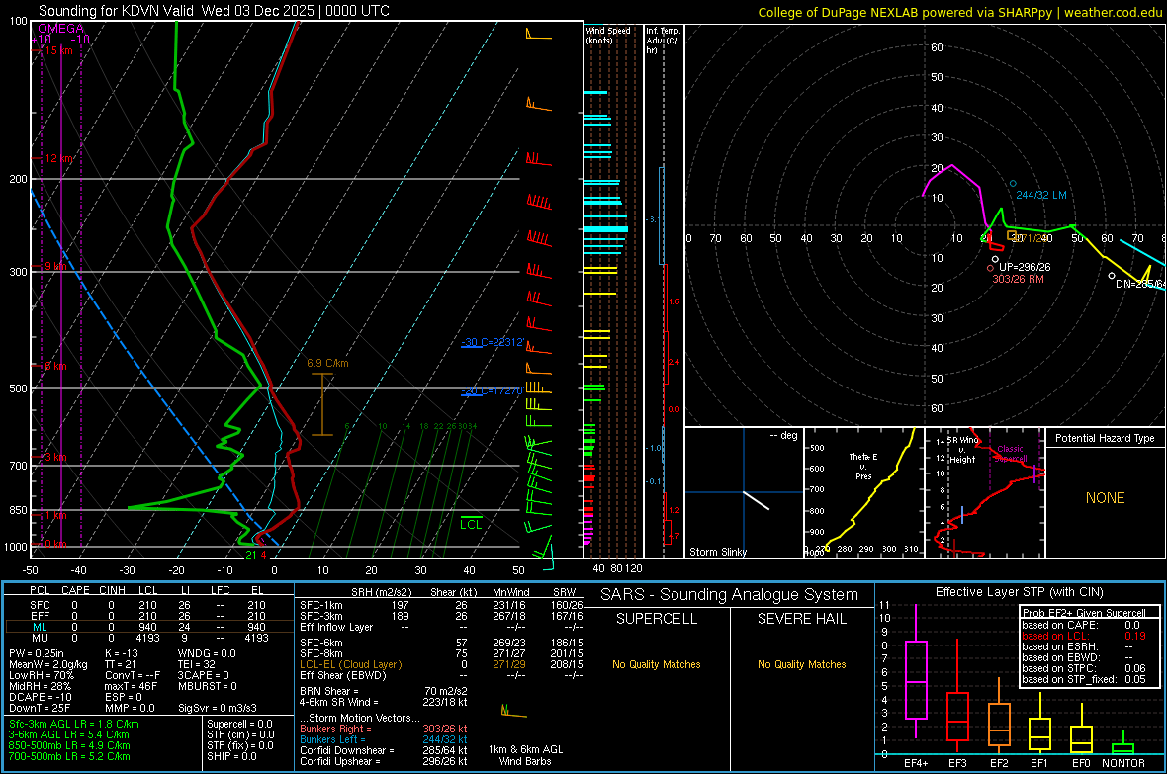
Task: Click the Bunkers Left = vector row
Action: tap(384, 739)
